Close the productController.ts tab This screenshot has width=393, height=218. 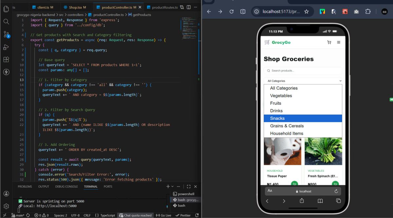(x=140, y=7)
